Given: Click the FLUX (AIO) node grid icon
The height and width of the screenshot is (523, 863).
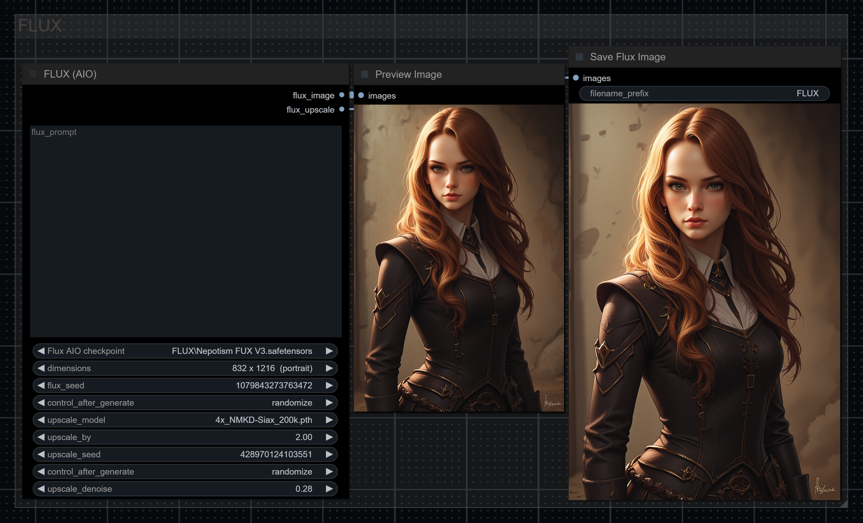Looking at the screenshot, I should point(33,74).
